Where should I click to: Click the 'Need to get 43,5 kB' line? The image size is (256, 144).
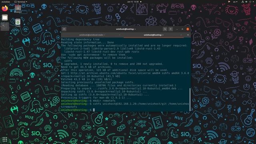[x=86, y=67]
